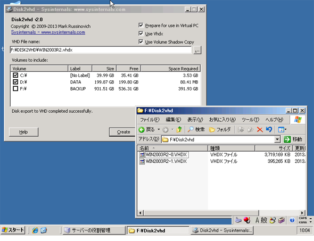
Task: Open the お気に入り(A) menu
Action: [x=222, y=120]
